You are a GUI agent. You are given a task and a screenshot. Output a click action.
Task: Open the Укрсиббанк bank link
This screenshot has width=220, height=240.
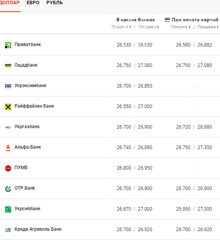(x=27, y=209)
